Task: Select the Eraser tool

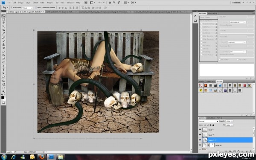Action: [x=3, y=52]
